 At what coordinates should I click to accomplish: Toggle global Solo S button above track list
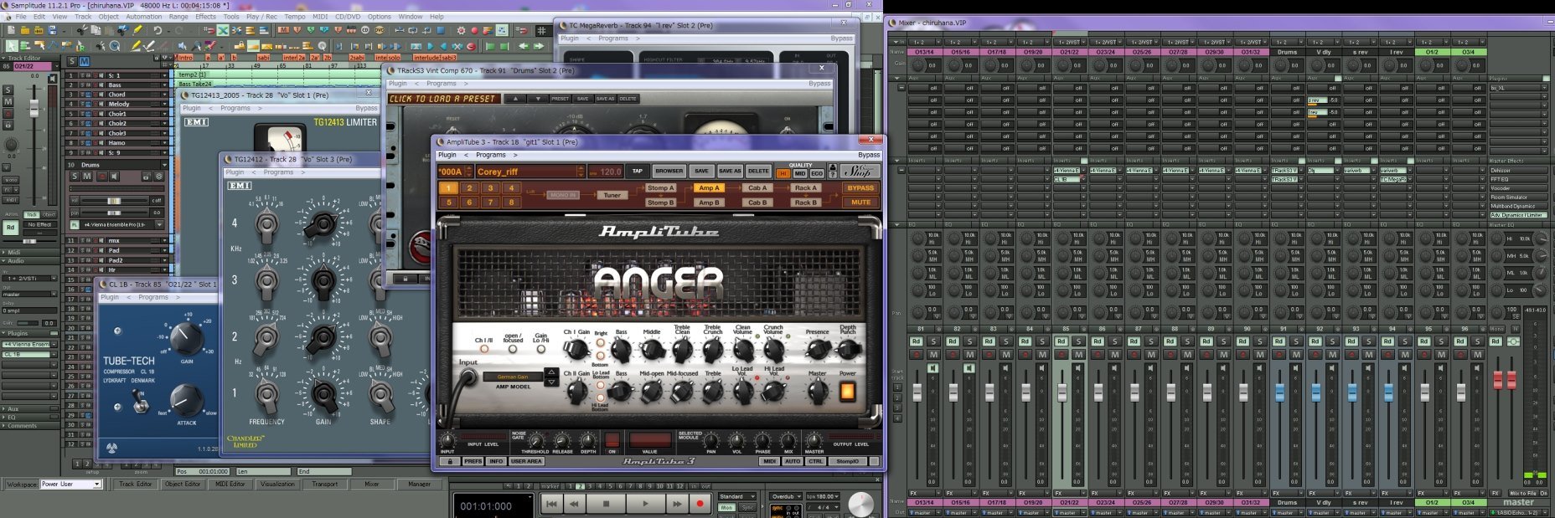point(72,61)
